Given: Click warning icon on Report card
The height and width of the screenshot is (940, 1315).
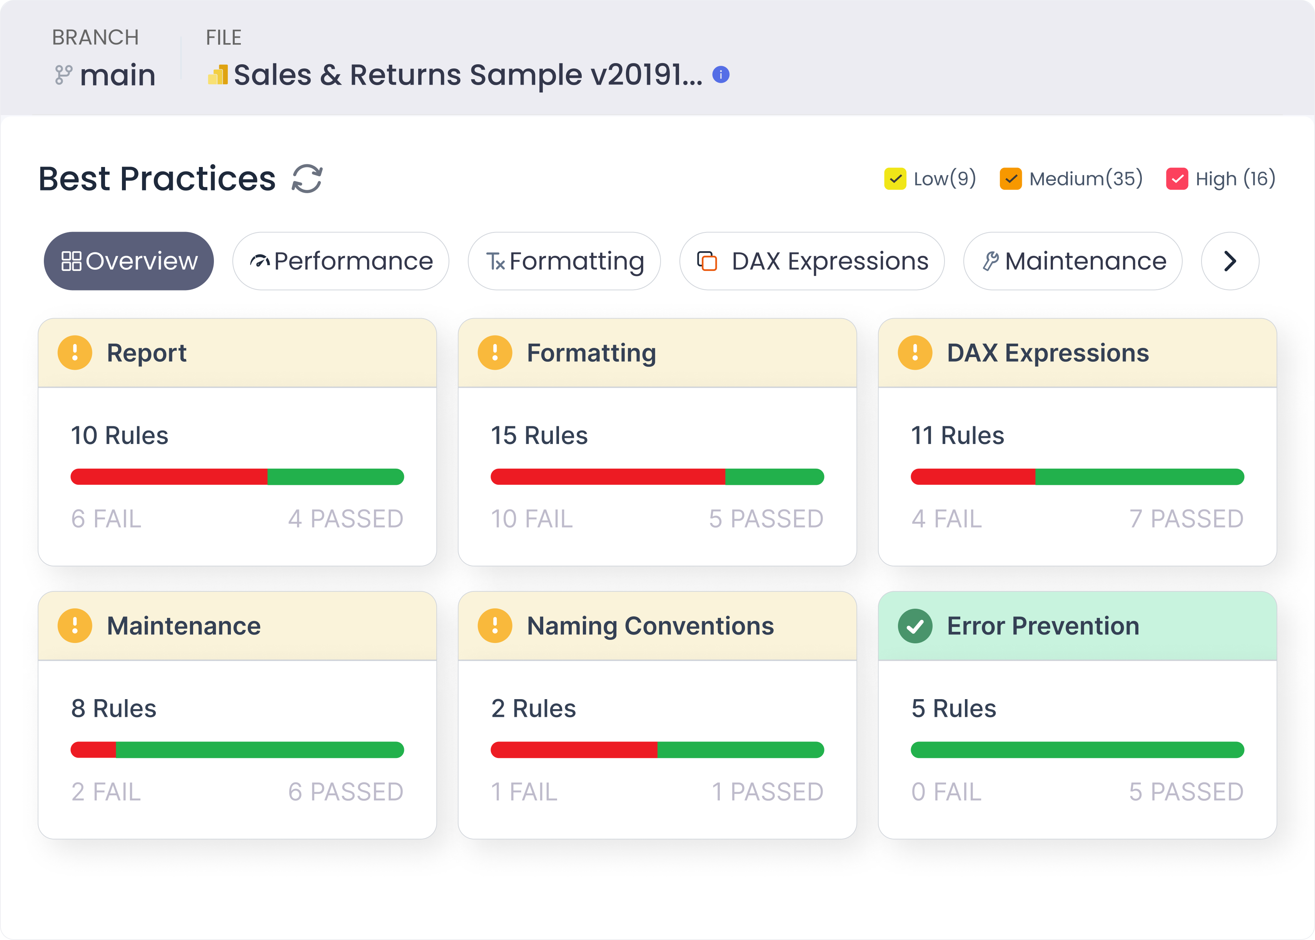Looking at the screenshot, I should pos(75,352).
